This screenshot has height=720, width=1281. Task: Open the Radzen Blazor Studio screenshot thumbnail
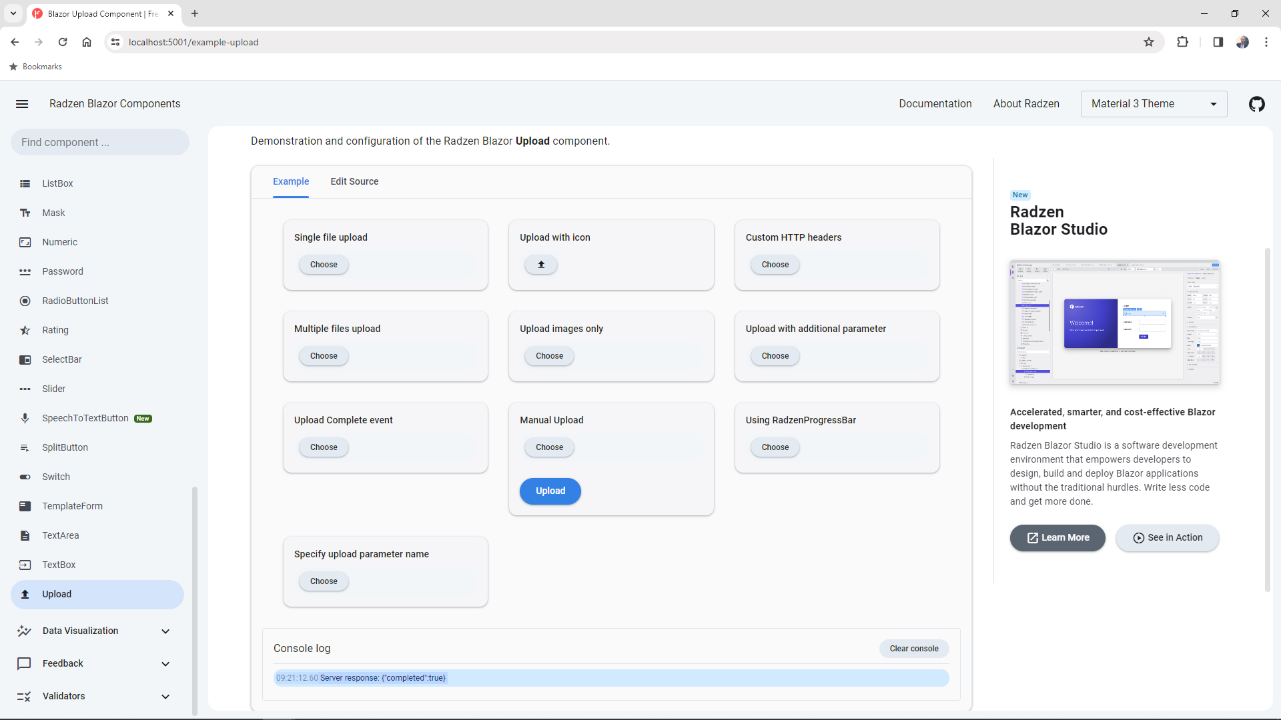coord(1115,322)
